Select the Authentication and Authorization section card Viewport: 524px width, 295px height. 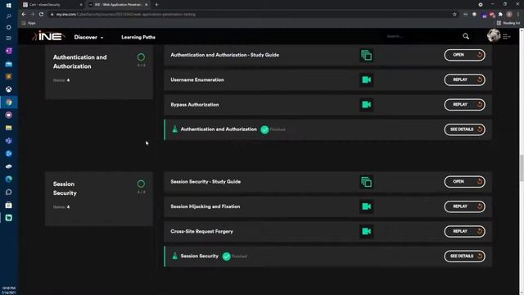click(99, 72)
